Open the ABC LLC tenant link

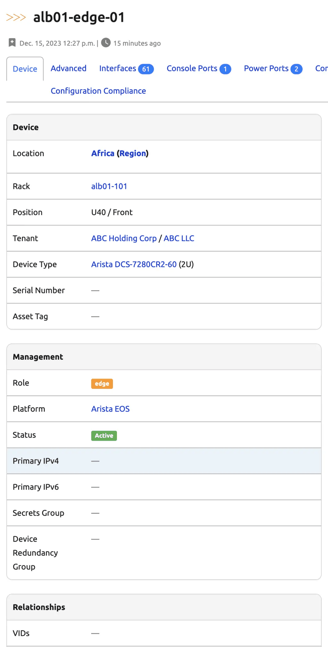click(179, 238)
